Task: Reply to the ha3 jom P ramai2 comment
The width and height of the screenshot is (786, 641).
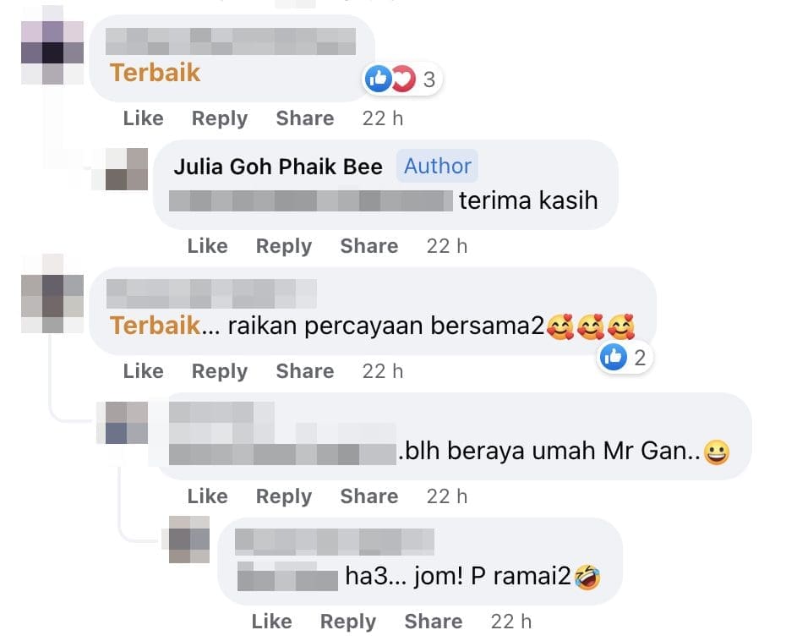Action: pos(348,622)
